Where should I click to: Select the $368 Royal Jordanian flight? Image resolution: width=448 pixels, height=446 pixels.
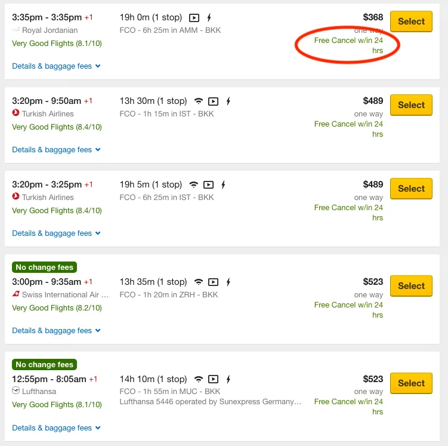click(411, 21)
